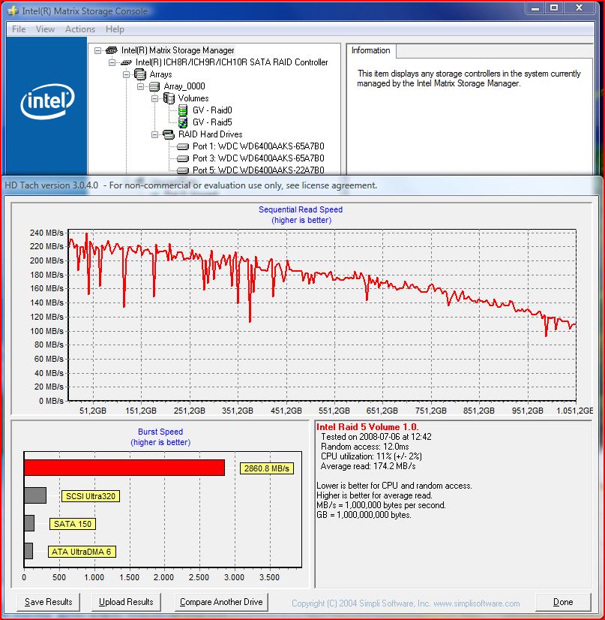Click the Matrix Storage Console title bar icon
605x620 pixels.
[x=13, y=11]
